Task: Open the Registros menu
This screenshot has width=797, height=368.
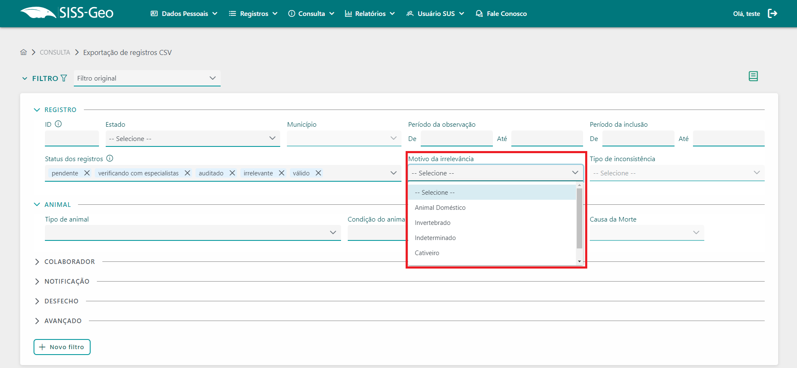Action: click(253, 13)
